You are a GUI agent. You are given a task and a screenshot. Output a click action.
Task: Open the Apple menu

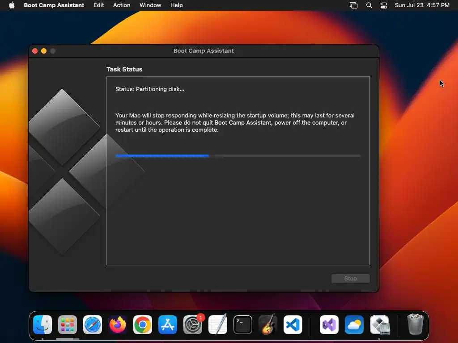pos(12,5)
